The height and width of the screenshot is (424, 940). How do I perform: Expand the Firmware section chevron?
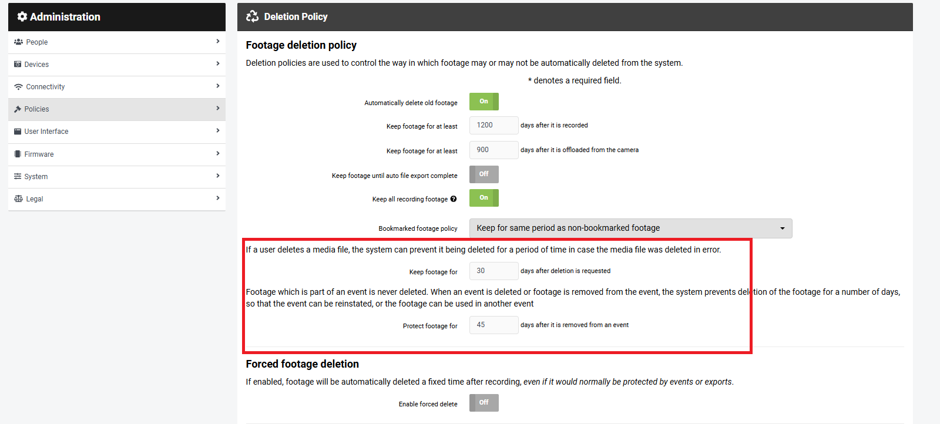point(218,153)
